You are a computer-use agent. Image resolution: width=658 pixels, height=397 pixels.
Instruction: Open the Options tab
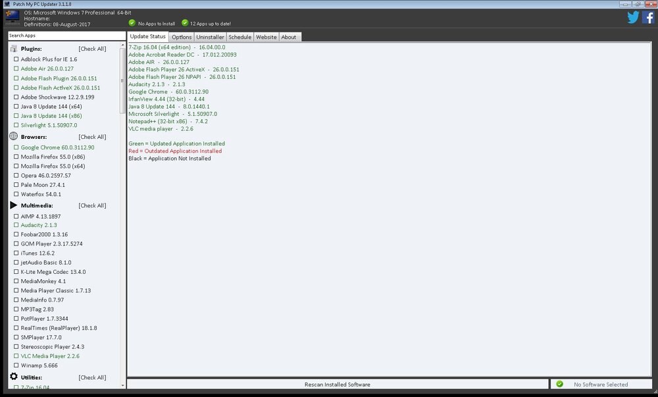182,37
